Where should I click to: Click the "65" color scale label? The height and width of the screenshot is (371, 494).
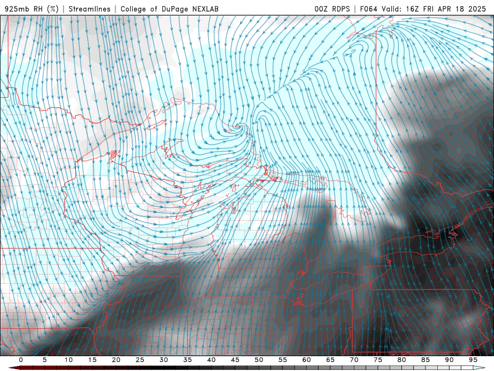[330, 360]
